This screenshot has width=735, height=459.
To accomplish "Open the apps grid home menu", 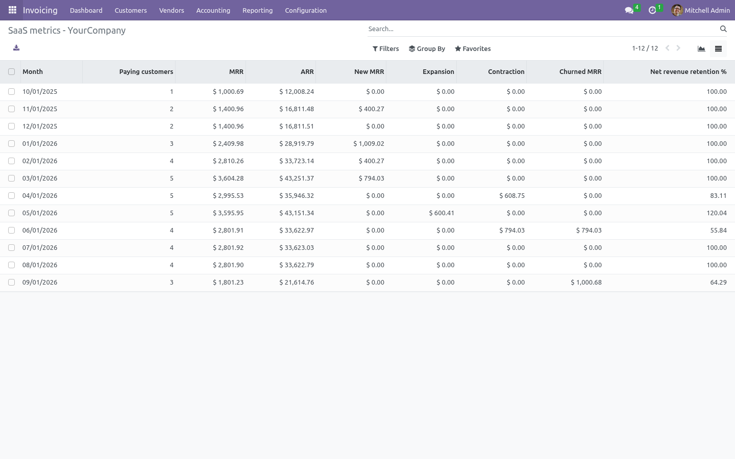I will tap(12, 10).
